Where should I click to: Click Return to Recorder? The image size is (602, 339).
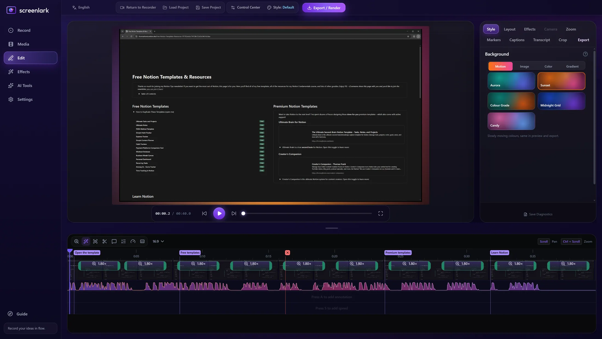click(138, 7)
